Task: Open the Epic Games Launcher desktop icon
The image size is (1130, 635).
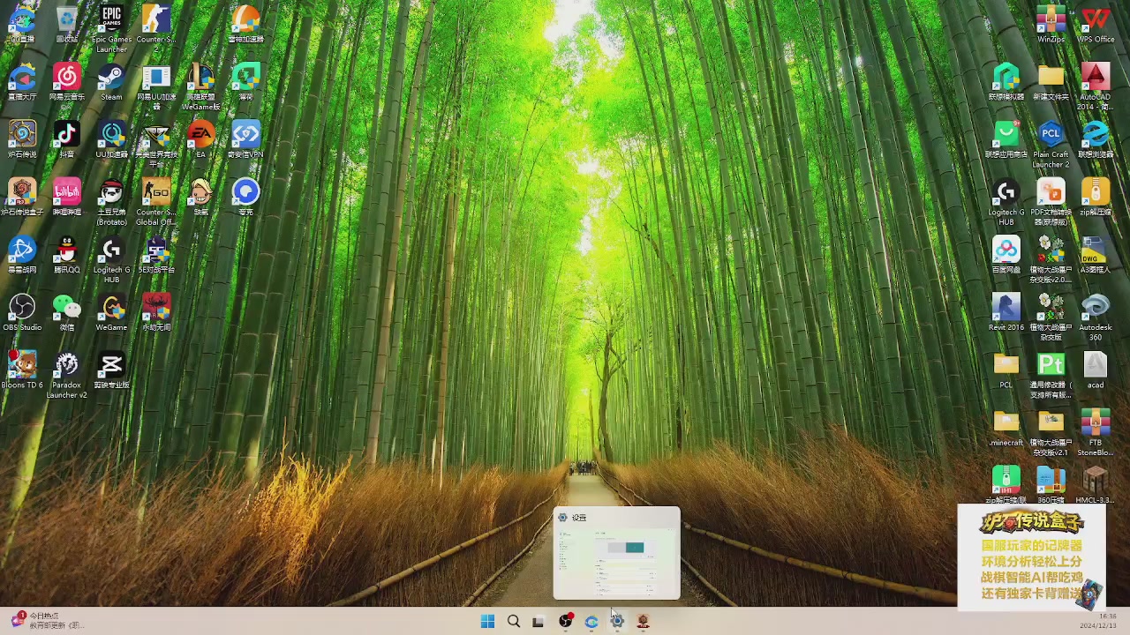Action: (111, 28)
